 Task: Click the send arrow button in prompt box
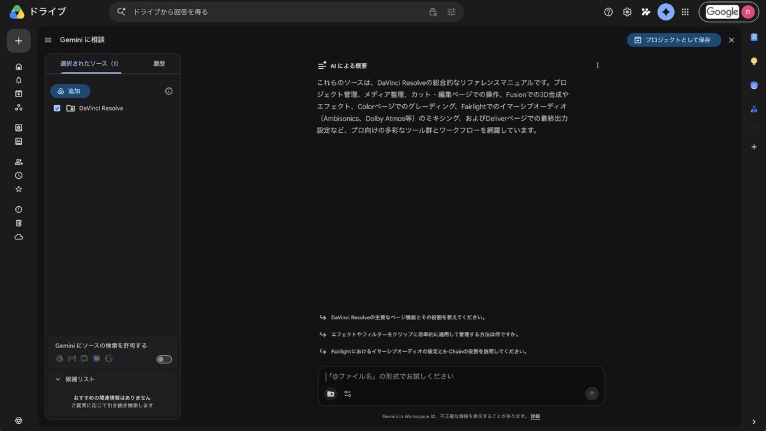[592, 394]
